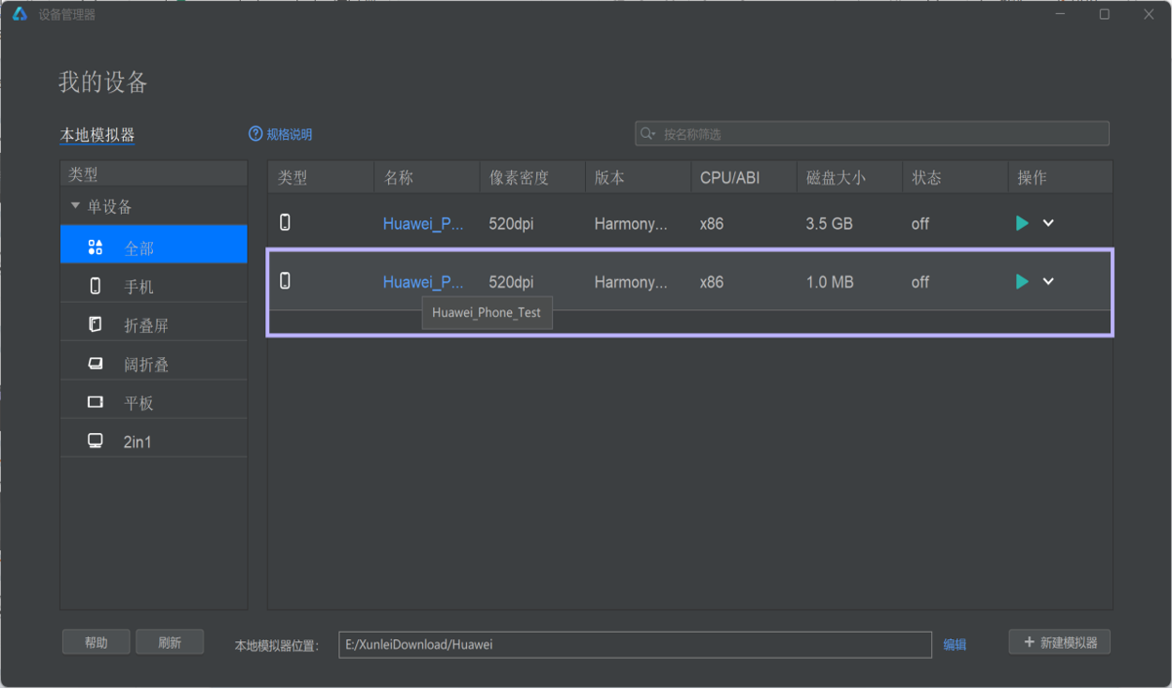The height and width of the screenshot is (689, 1172).
Task: Open the Huawei_P... name link in 1.0 MB row
Action: 423,282
